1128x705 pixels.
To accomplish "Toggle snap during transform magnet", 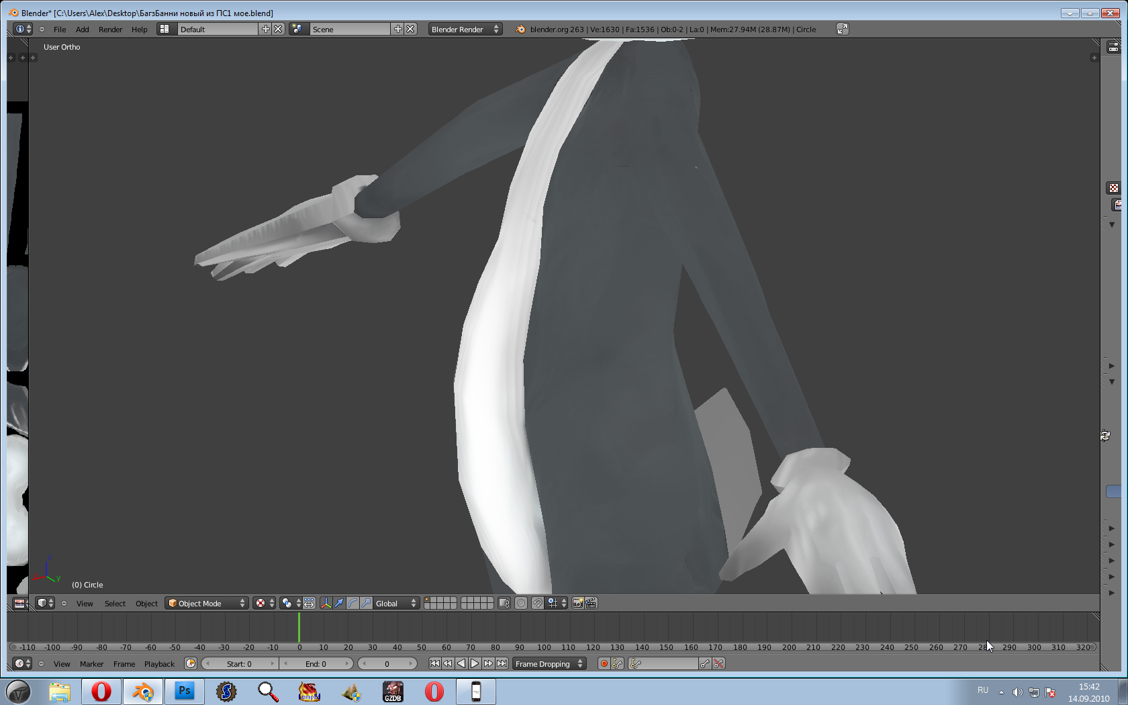I will point(538,603).
